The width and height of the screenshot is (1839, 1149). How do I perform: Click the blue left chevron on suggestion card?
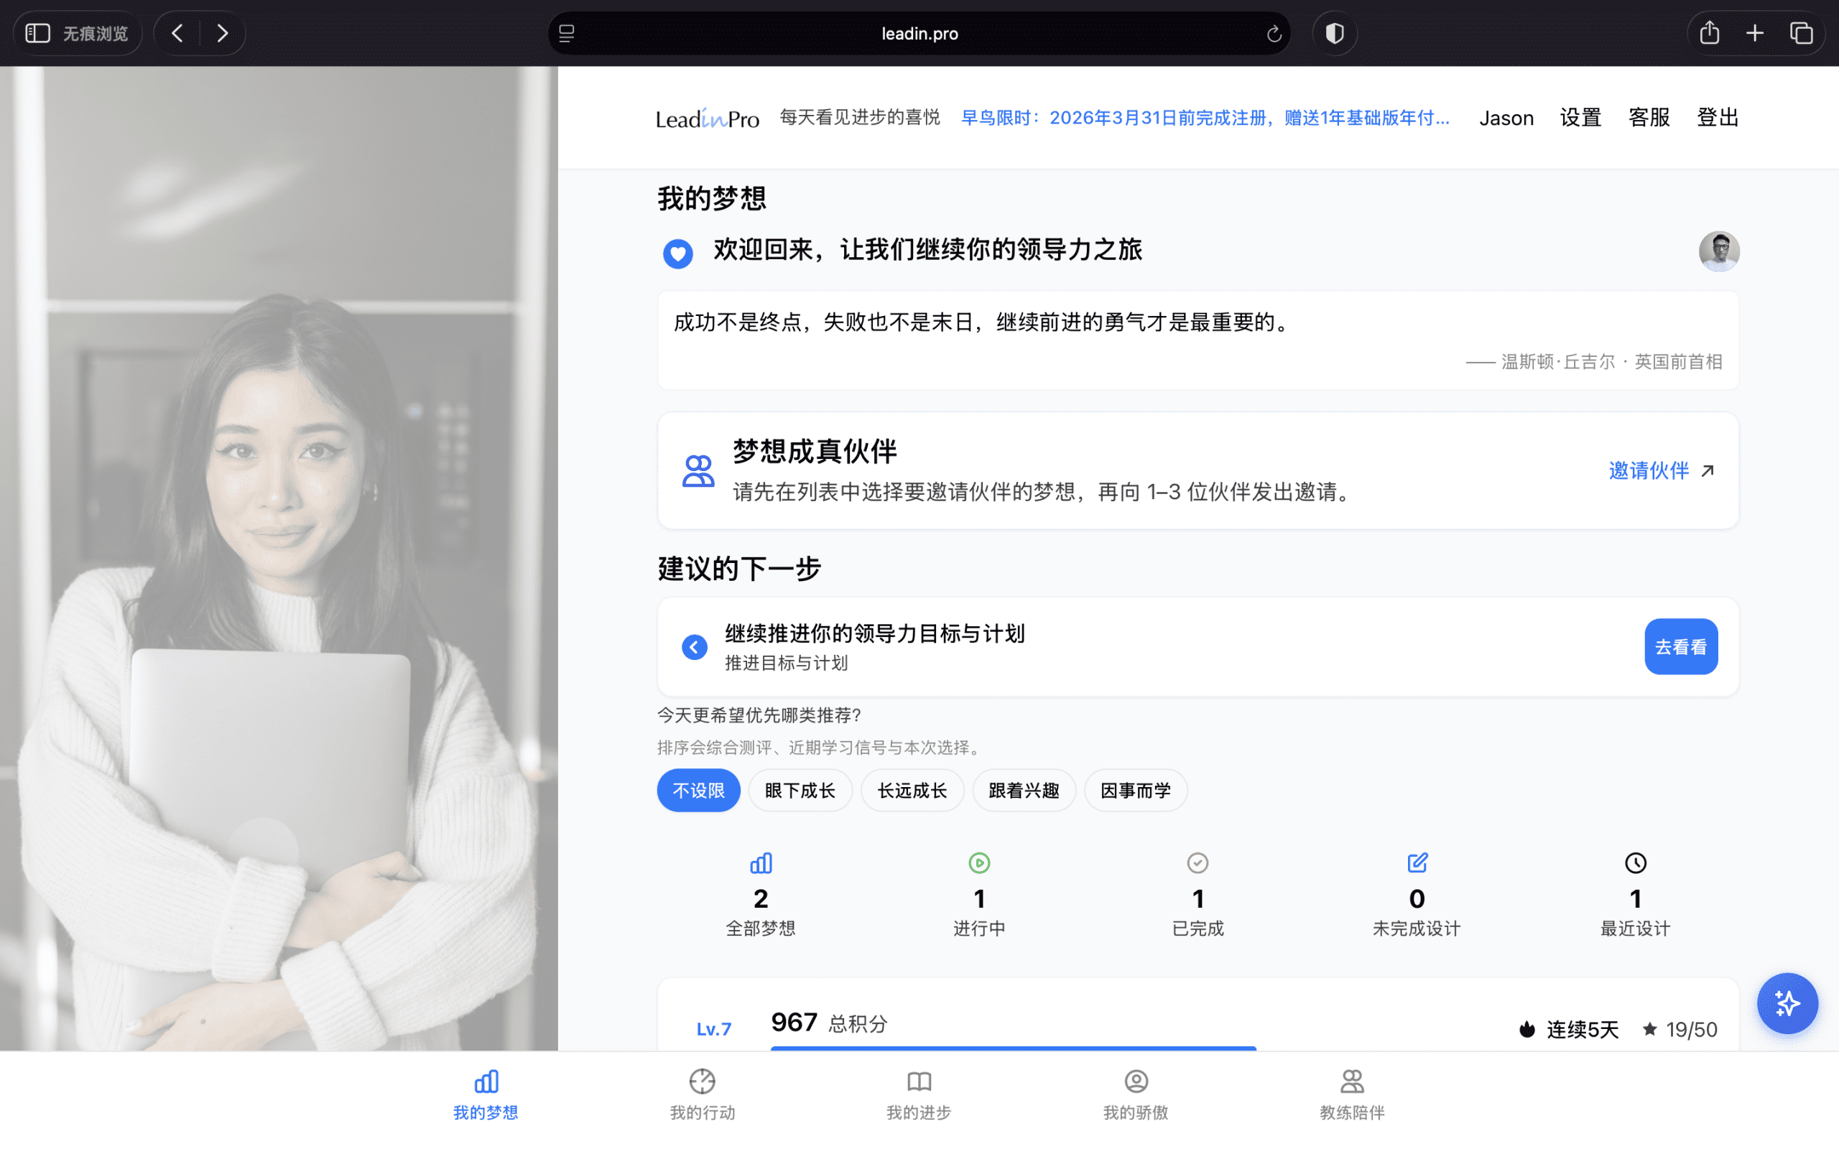(694, 647)
